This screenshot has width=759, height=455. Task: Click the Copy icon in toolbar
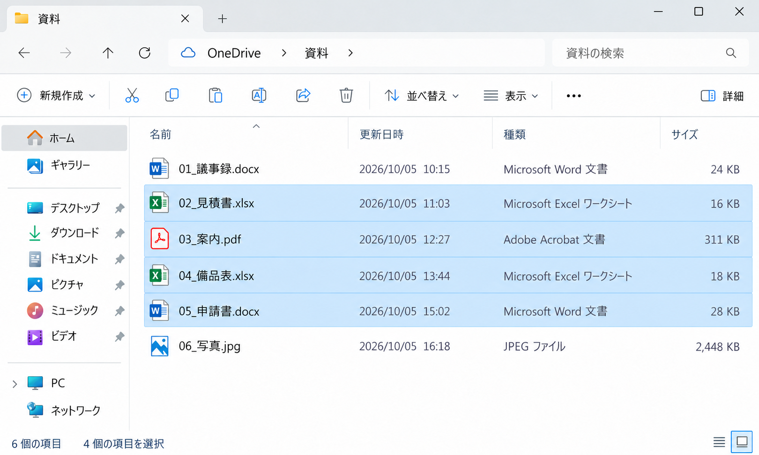coord(172,95)
